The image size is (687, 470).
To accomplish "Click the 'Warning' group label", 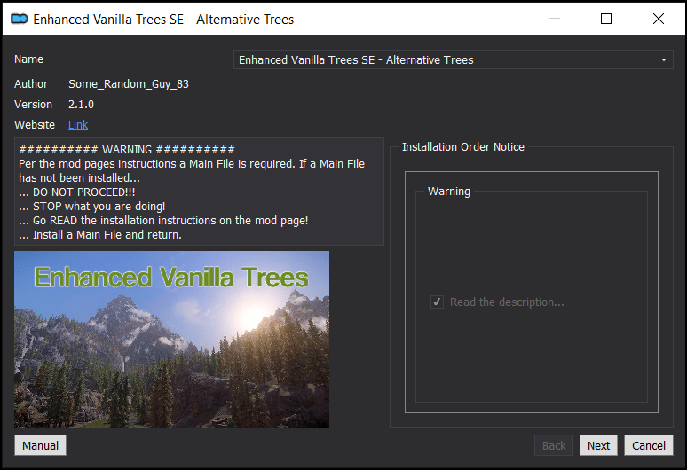I will tap(448, 192).
